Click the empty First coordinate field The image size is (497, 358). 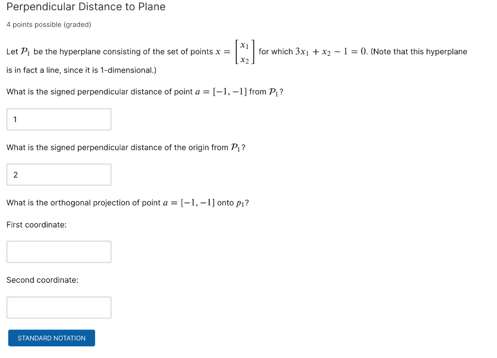coord(59,251)
